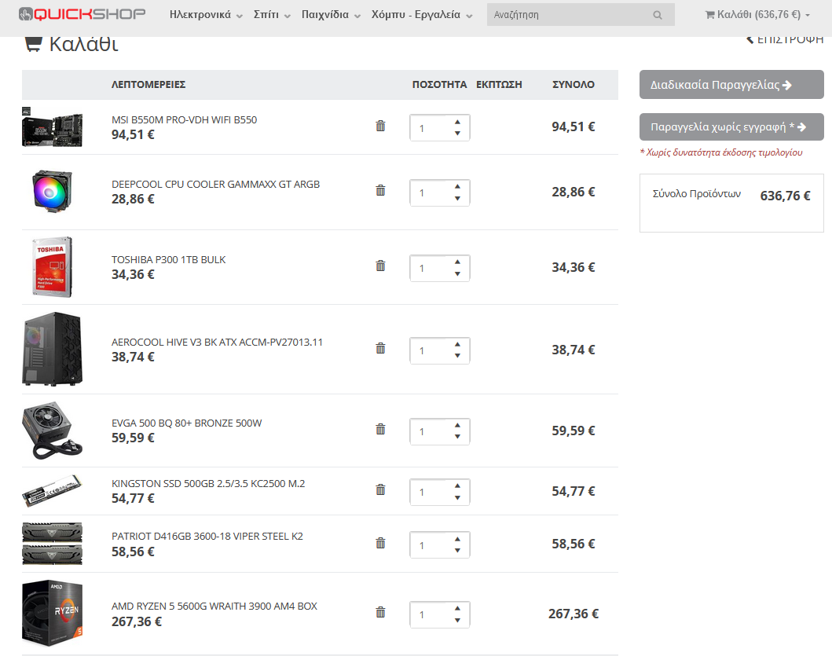This screenshot has height=656, width=832.
Task: Click the 267,36 € total for AMD RYZEN
Action: click(573, 614)
